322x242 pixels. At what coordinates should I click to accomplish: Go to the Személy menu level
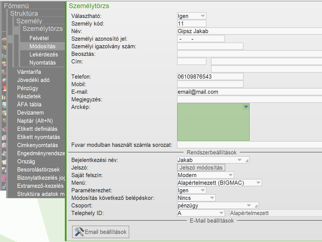click(x=29, y=21)
